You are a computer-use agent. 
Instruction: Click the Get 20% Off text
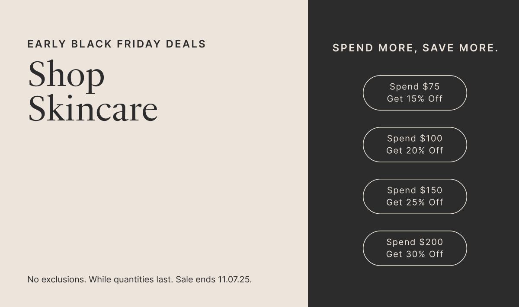coord(415,151)
